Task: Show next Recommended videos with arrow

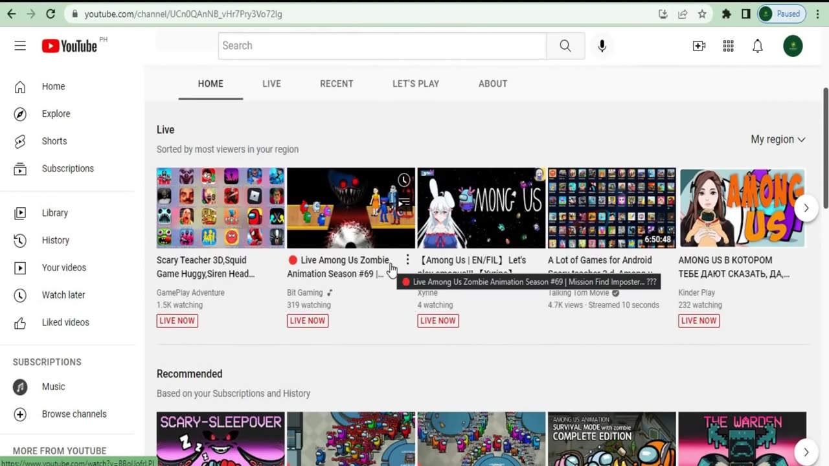Action: coord(806,452)
